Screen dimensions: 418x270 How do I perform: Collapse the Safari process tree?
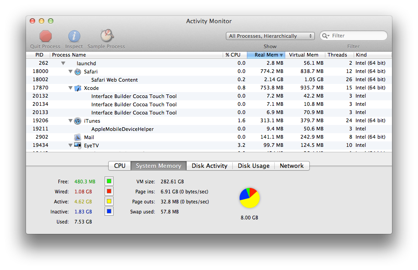pyautogui.click(x=70, y=72)
